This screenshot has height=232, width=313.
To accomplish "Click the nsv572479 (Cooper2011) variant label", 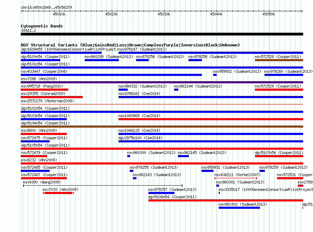I will click(44, 153).
